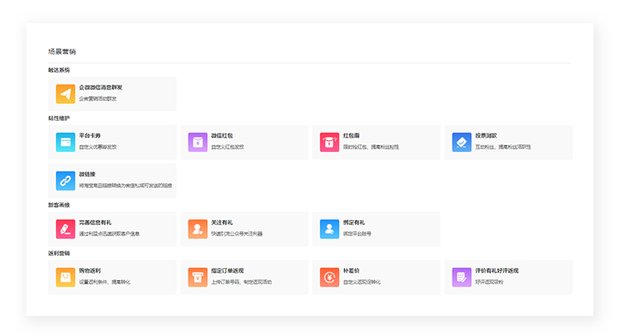Click the 关注有礼 title text

pyautogui.click(x=222, y=222)
